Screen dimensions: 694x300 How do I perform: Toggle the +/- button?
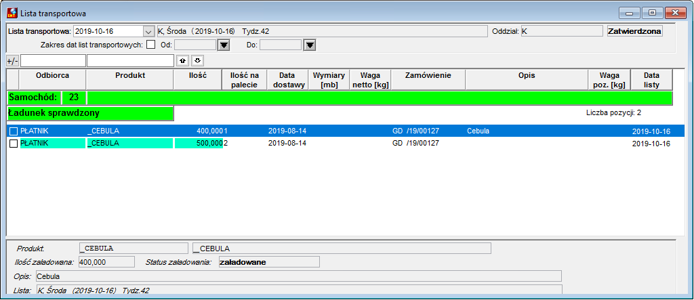tap(13, 60)
